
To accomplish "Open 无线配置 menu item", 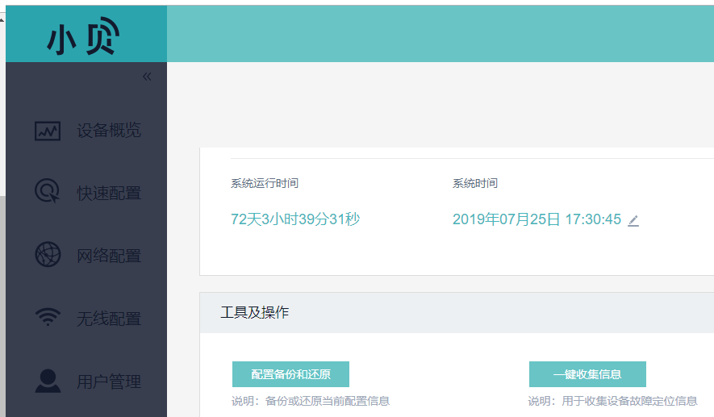I will pos(109,319).
